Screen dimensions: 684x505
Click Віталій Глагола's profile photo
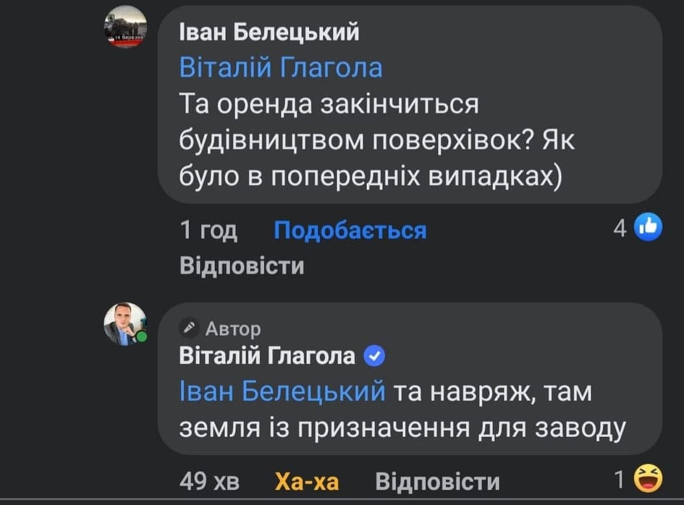pos(124,323)
